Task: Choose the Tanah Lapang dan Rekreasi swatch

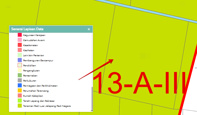Action: [x=20, y=101]
